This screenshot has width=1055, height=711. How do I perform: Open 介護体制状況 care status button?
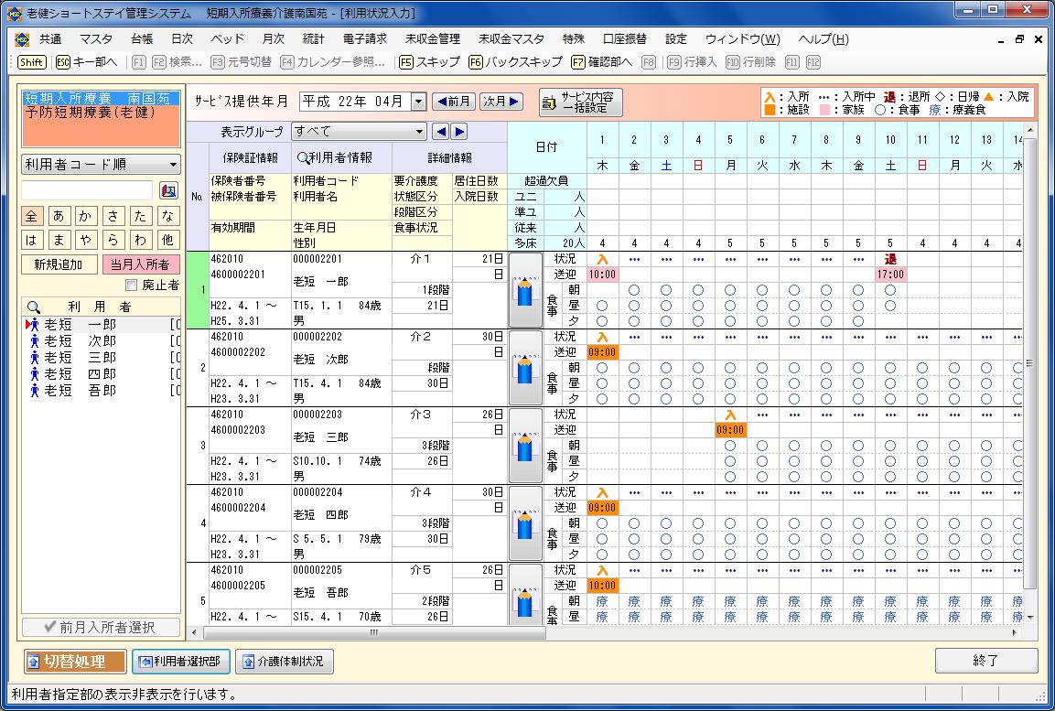(284, 661)
